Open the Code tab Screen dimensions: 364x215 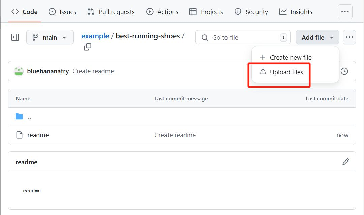coord(24,12)
